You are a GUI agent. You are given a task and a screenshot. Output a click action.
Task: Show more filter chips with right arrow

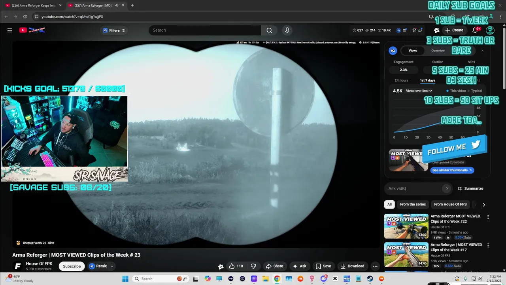click(x=483, y=205)
